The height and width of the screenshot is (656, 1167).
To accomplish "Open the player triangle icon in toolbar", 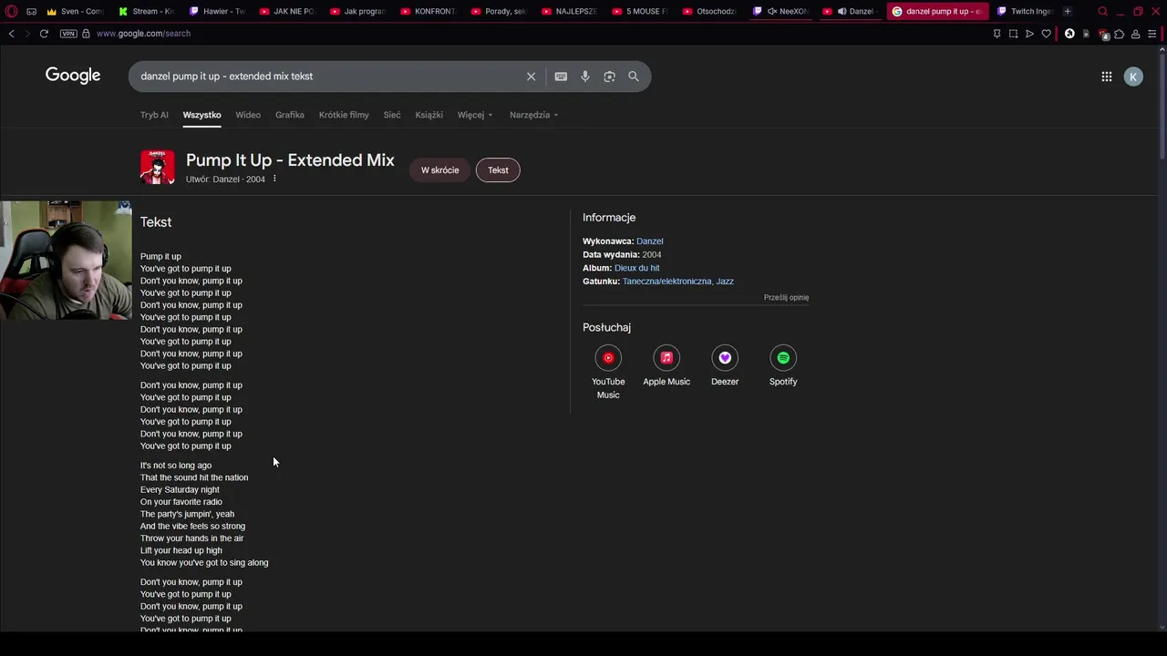I will pos(1029,34).
